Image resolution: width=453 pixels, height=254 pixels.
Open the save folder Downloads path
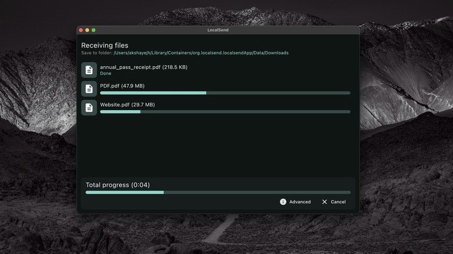201,53
